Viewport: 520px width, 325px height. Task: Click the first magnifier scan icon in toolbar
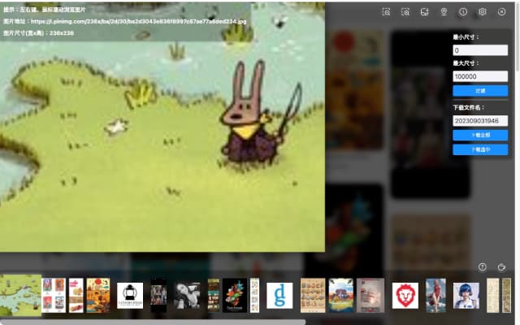click(x=386, y=12)
